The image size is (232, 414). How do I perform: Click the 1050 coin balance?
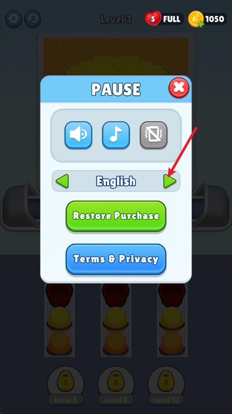[x=214, y=19]
